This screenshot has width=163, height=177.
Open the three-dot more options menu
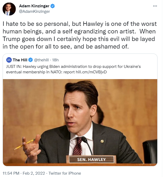click(155, 6)
